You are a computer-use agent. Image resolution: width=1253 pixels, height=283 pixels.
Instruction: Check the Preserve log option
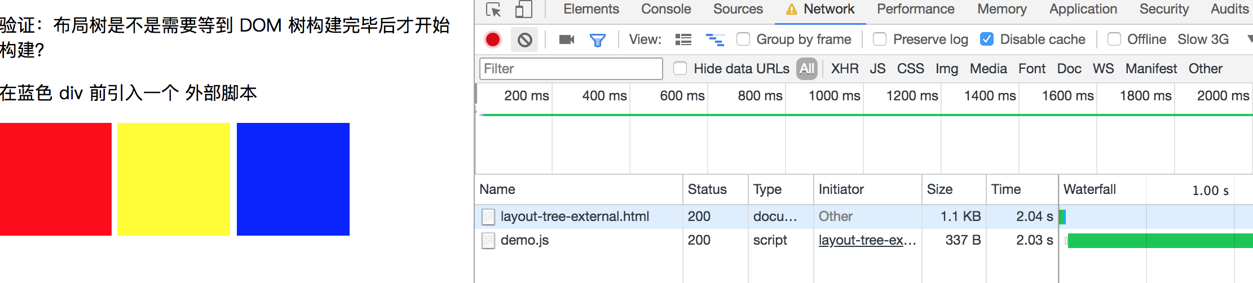(879, 39)
